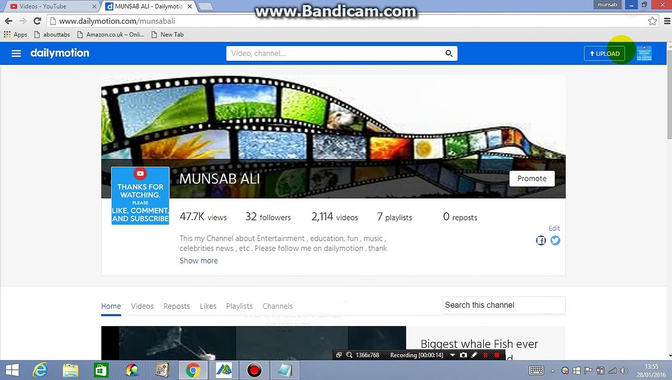
Task: Select the Bandicam pencil draw tool
Action: click(474, 355)
